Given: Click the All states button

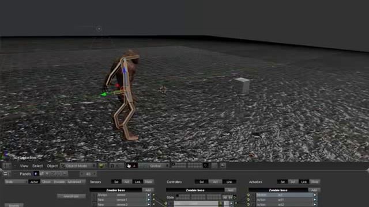Looking at the screenshot, I should [x=225, y=197].
